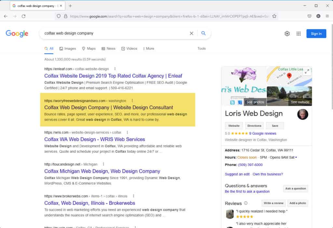Open the More search filters menu
Screen dimensions: 333x228
click(x=148, y=49)
